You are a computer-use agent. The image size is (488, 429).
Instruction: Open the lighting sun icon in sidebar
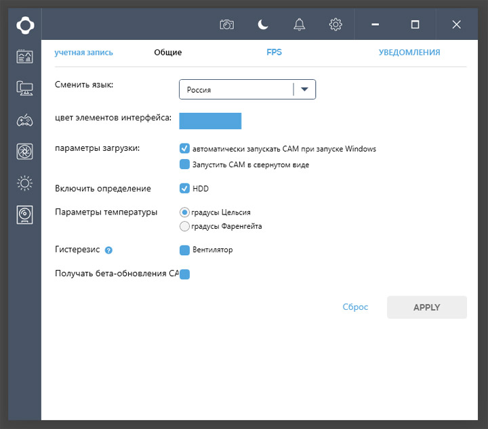(25, 183)
